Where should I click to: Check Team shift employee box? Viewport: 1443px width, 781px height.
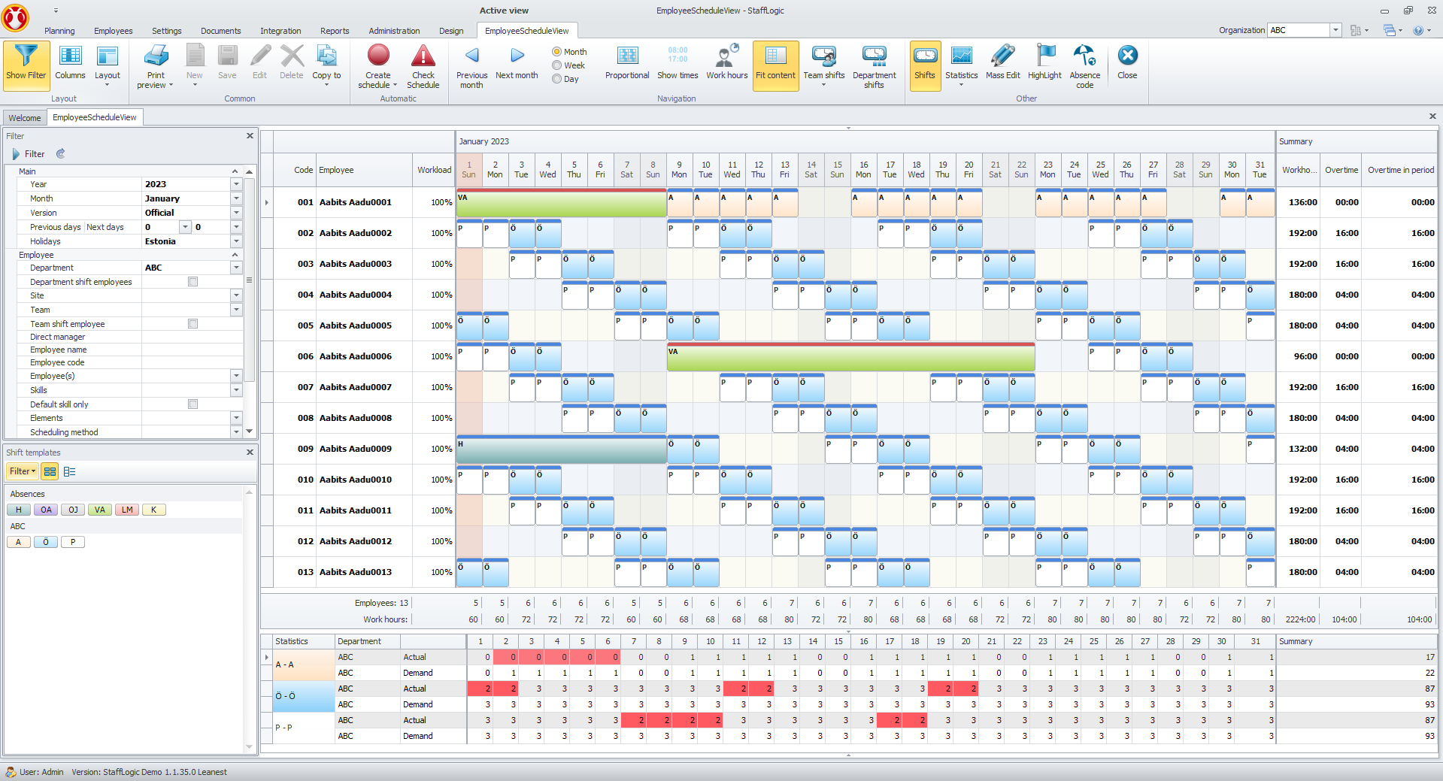(193, 324)
